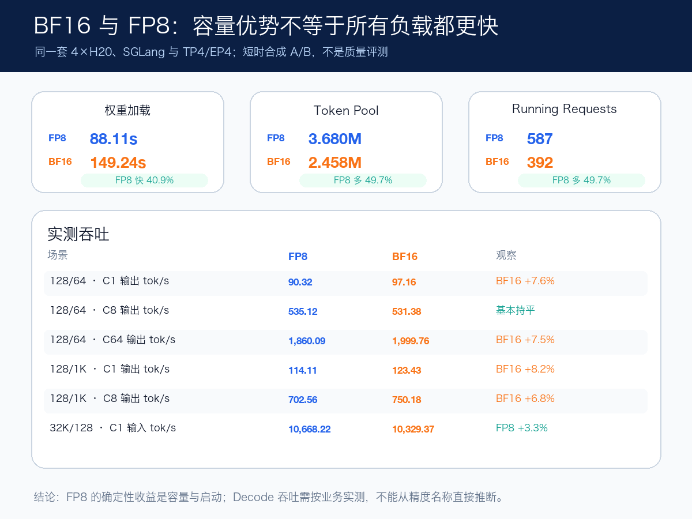Click the FP8 label in 权重加载 card
The width and height of the screenshot is (692, 519).
click(57, 138)
